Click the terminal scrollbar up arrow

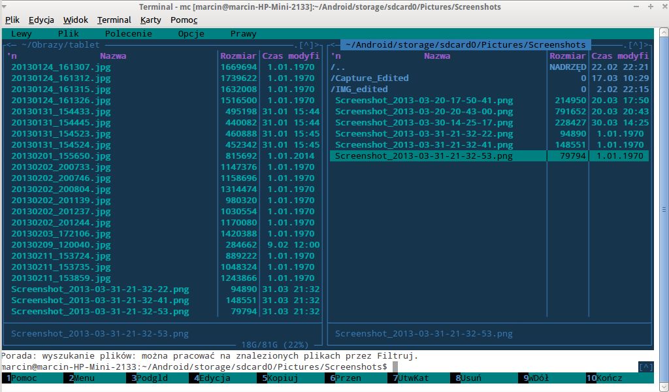(x=664, y=33)
